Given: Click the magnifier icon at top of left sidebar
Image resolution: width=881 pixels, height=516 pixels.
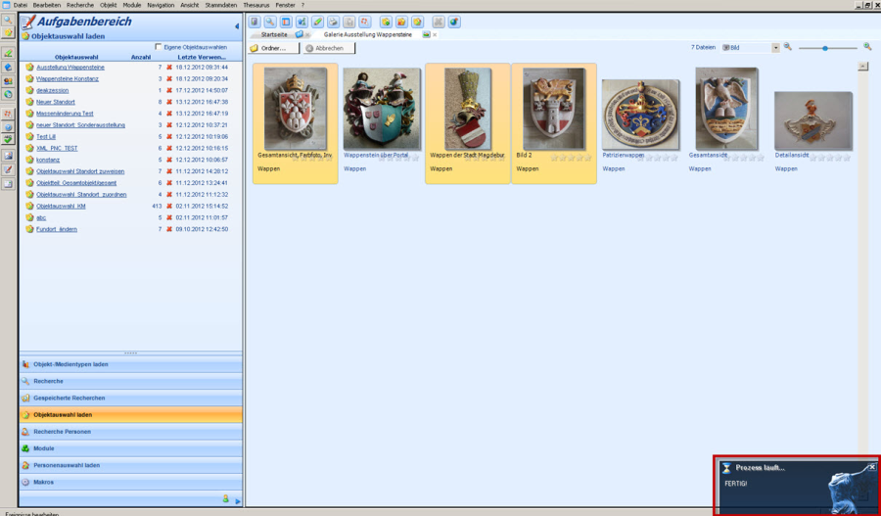Looking at the screenshot, I should [8, 20].
